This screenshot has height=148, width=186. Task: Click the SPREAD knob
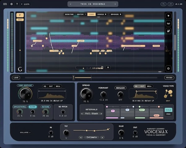click(86, 94)
